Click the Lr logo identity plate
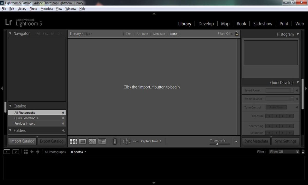This screenshot has height=185, width=308. [x=8, y=23]
